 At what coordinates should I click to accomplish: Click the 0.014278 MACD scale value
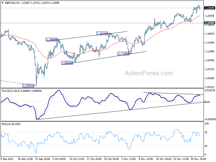click(210, 90)
